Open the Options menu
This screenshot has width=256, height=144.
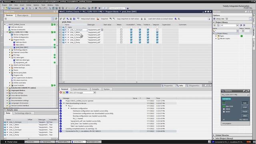[36, 5]
